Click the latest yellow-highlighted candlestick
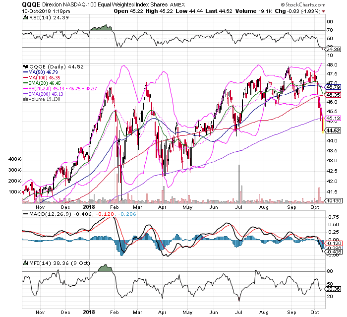 pos(323,125)
